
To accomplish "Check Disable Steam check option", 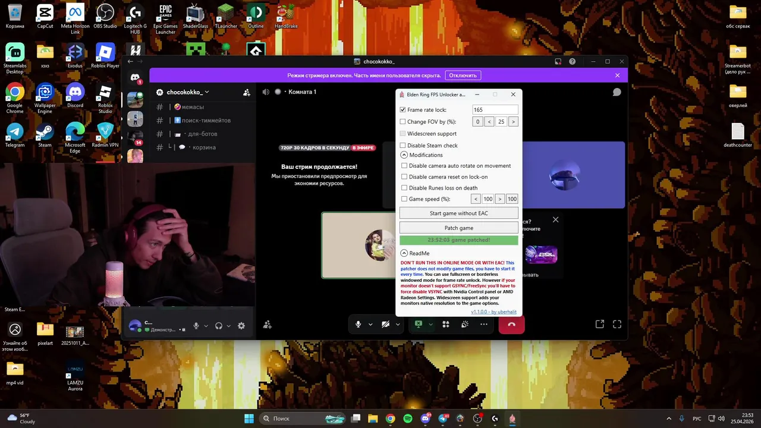I will point(402,145).
